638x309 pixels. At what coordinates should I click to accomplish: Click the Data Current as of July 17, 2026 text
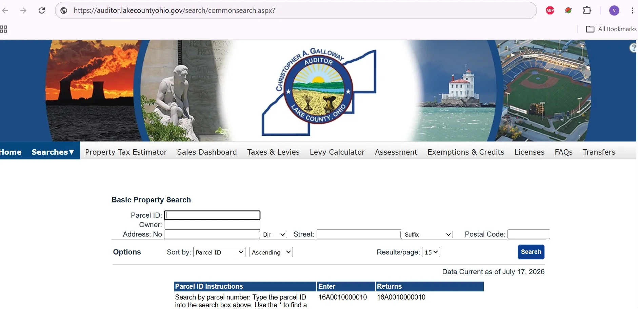pos(493,272)
